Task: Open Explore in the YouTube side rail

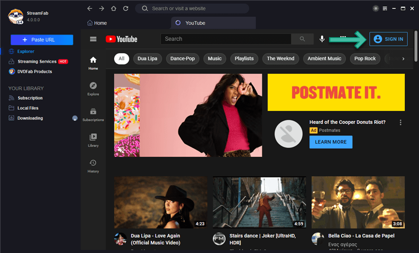Action: click(93, 89)
